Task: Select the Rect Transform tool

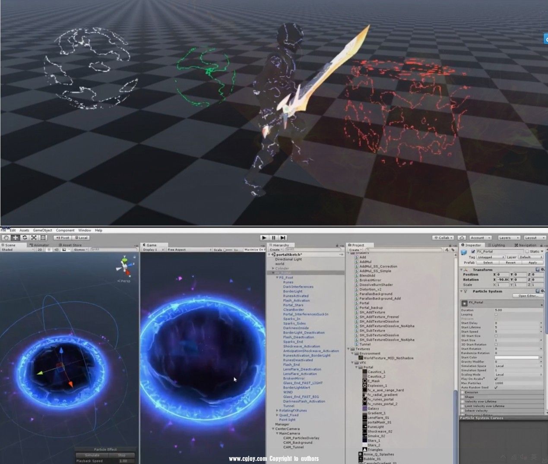Action: (x=43, y=237)
